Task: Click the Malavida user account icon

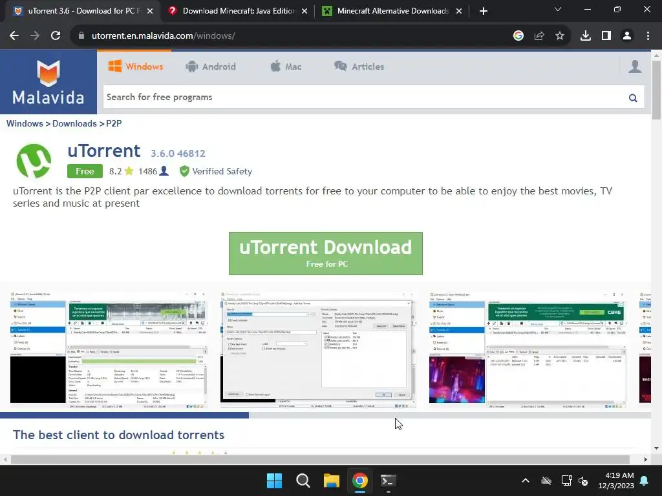Action: coord(635,67)
